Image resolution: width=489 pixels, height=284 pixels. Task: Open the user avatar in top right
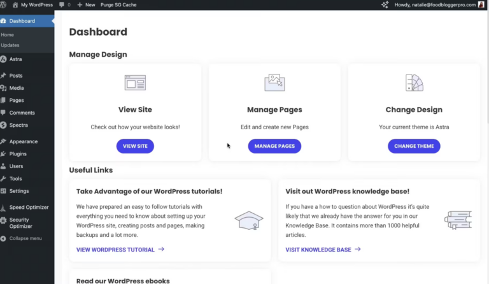coord(481,4)
